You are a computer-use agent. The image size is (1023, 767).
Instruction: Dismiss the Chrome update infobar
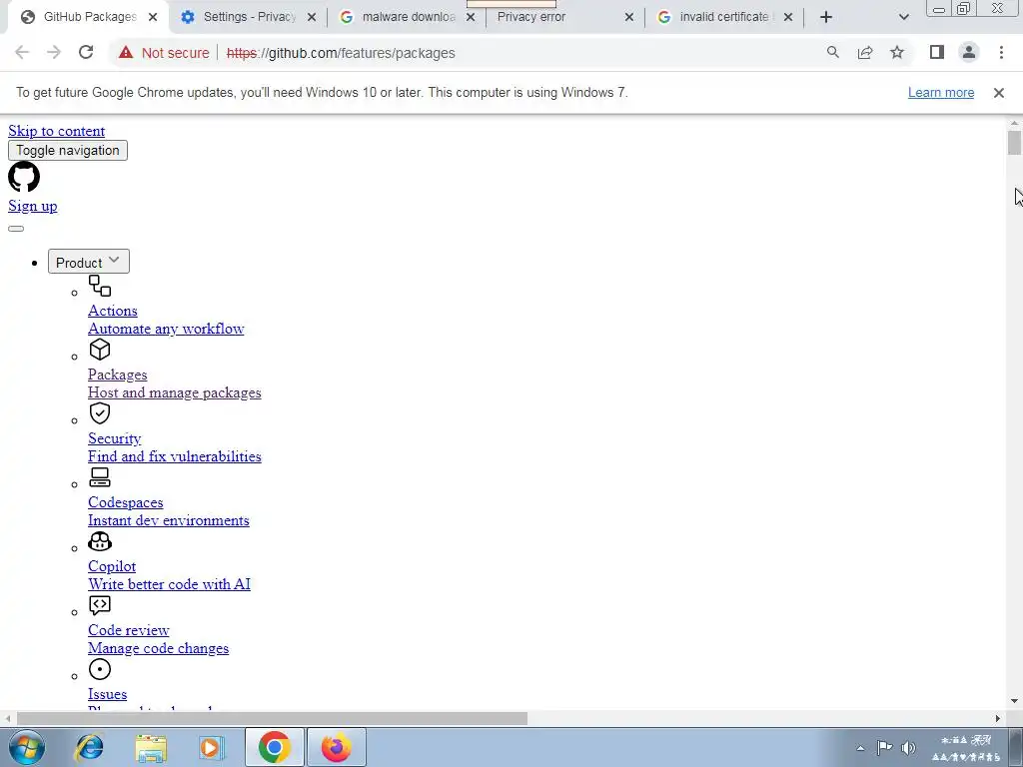(x=999, y=93)
